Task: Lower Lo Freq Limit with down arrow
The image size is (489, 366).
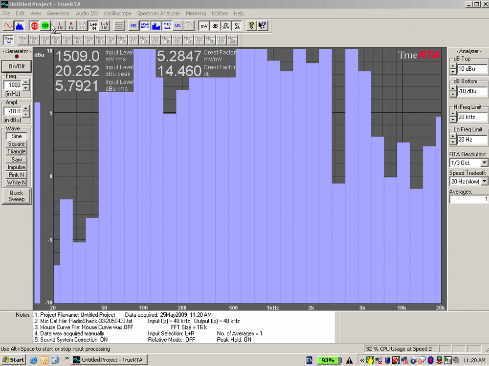Action: 453,142
